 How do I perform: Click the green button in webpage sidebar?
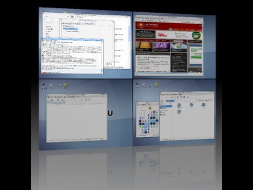196,57
